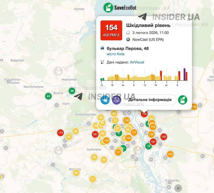Viewport: 214px width, 193px height.
Task: Open the 'місто Київ' city link
Action: click(x=116, y=54)
